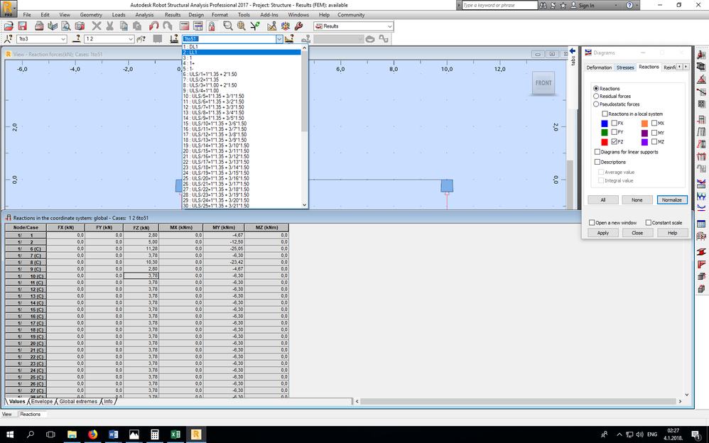Open Calculator from the taskbar
Screen dimensions: 709x443
coord(155,434)
